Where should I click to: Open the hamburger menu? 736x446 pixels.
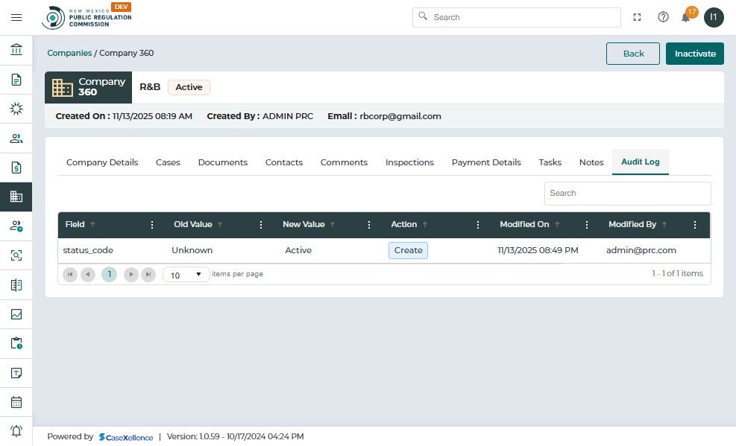[x=16, y=17]
